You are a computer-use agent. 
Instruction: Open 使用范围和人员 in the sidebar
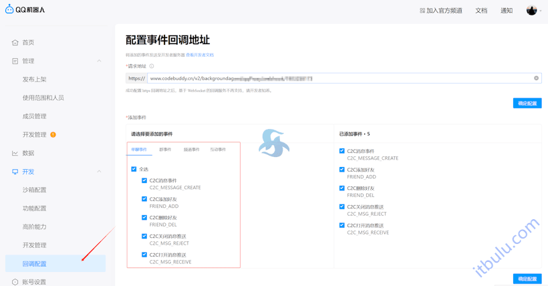[43, 98]
